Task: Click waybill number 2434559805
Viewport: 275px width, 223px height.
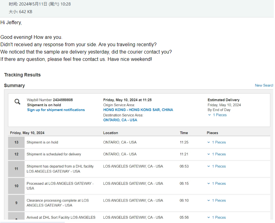Action: tap(63, 100)
